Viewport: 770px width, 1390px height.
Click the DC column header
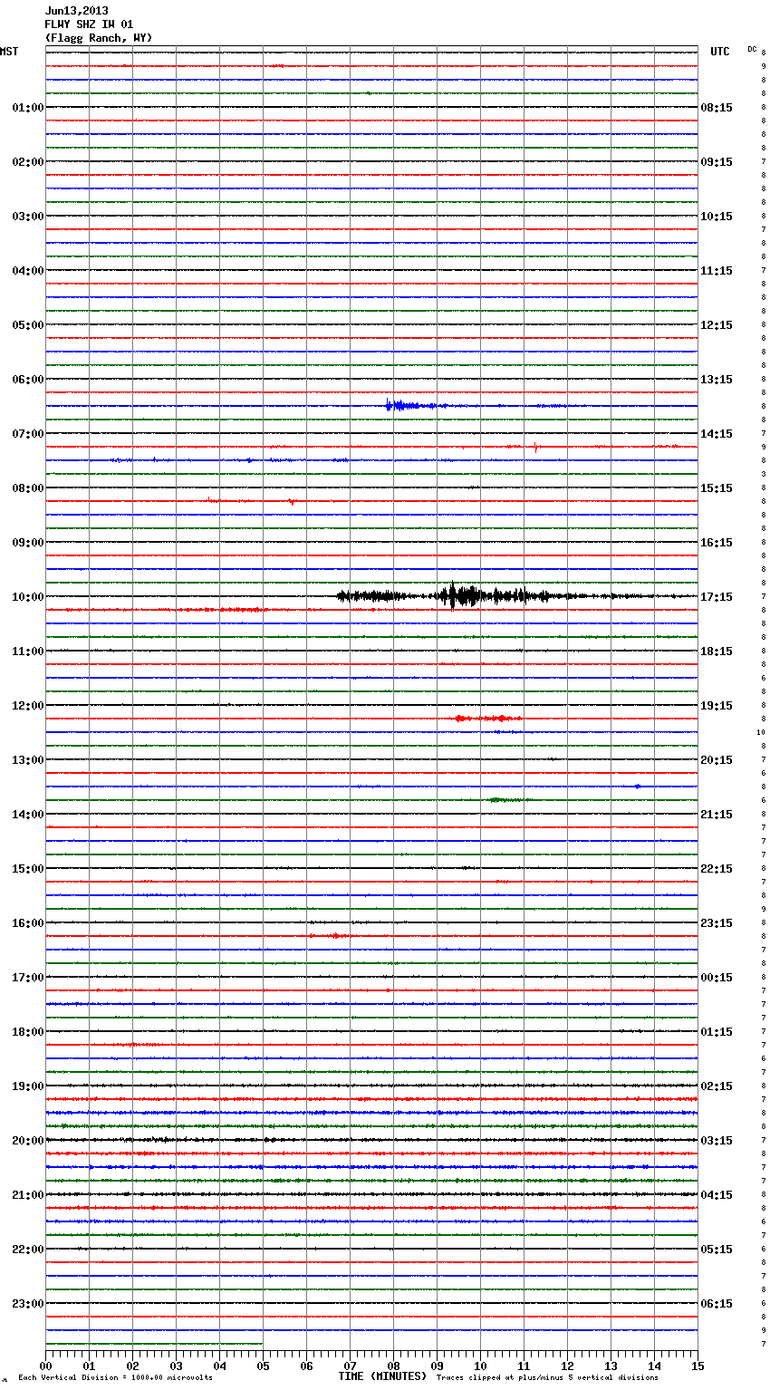tap(753, 49)
